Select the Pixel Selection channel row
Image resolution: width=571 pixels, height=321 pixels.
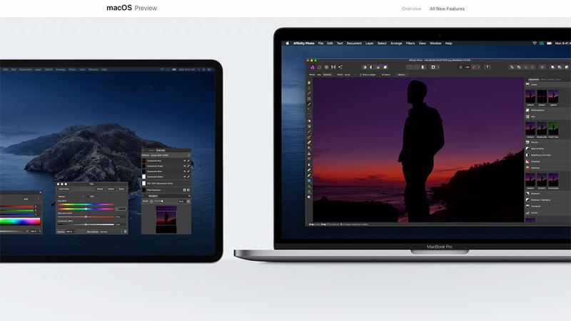(166, 190)
